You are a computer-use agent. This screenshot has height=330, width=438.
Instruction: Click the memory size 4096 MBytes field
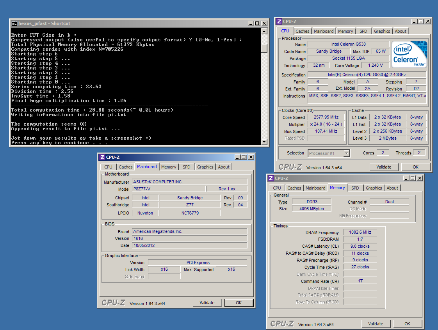(x=312, y=209)
